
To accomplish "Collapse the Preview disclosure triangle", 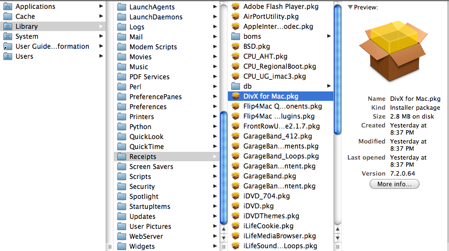I will tap(350, 7).
